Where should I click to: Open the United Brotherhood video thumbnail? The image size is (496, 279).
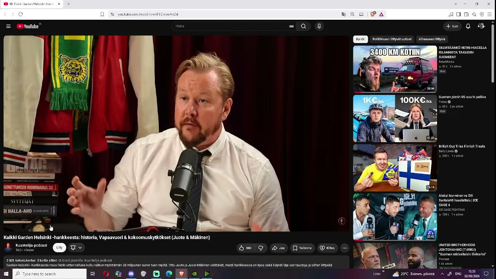[395, 255]
